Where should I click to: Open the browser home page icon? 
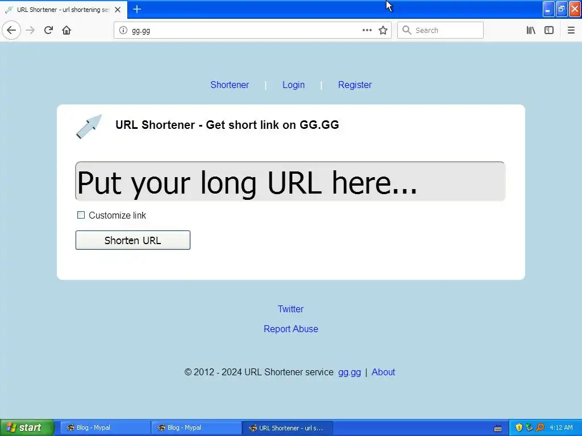point(66,30)
